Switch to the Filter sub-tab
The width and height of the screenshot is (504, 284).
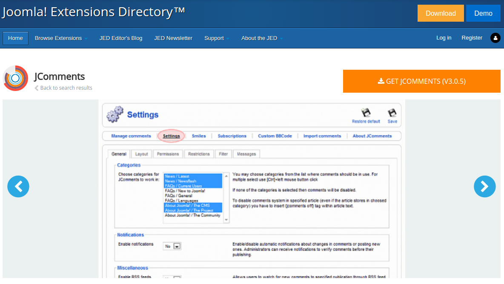pos(223,154)
